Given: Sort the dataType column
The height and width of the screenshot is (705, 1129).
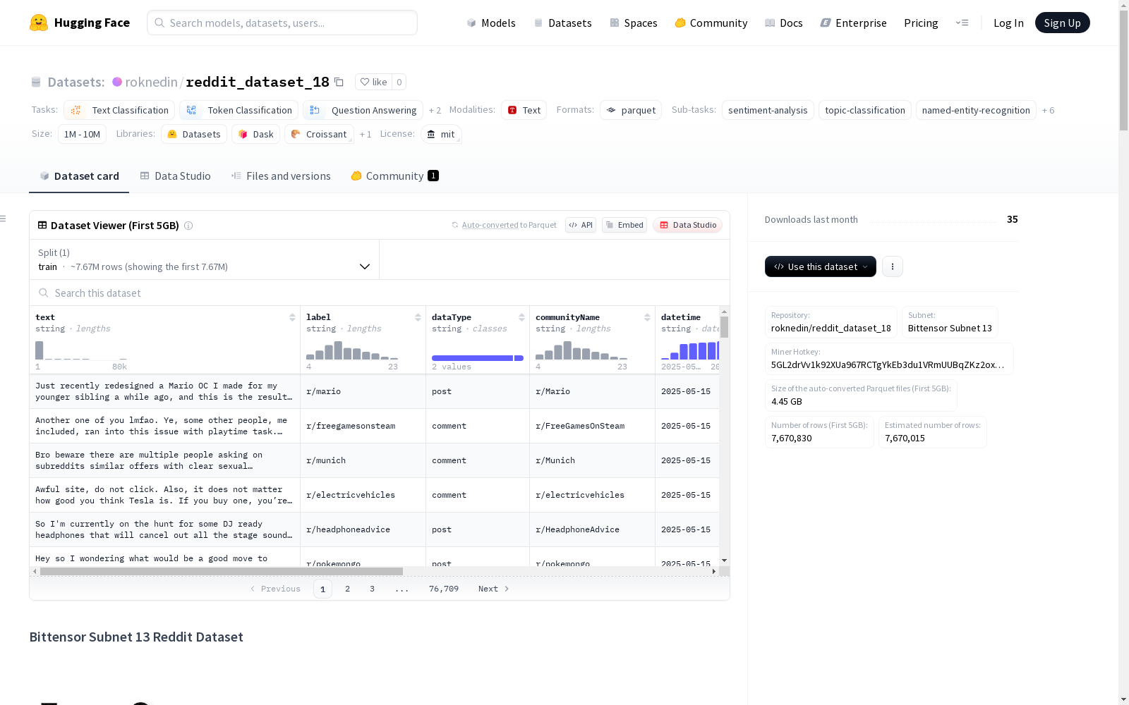Looking at the screenshot, I should pyautogui.click(x=521, y=317).
